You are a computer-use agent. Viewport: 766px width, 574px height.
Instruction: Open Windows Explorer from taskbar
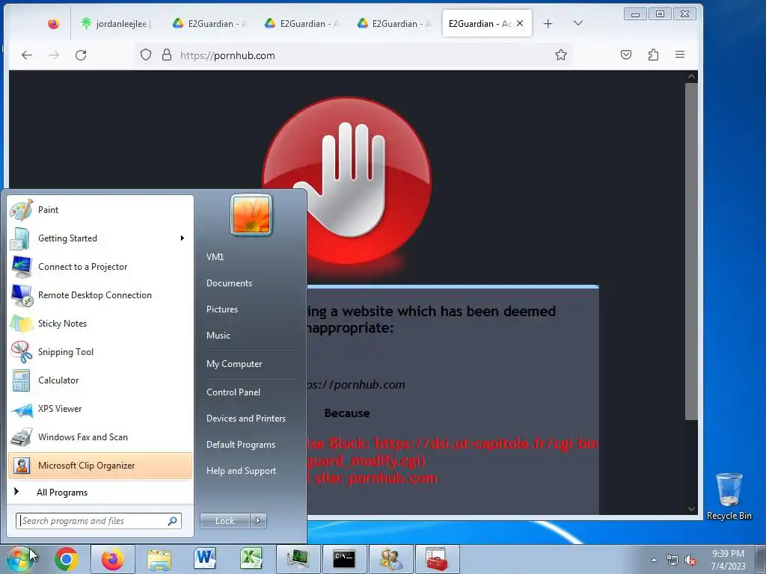[x=159, y=559]
